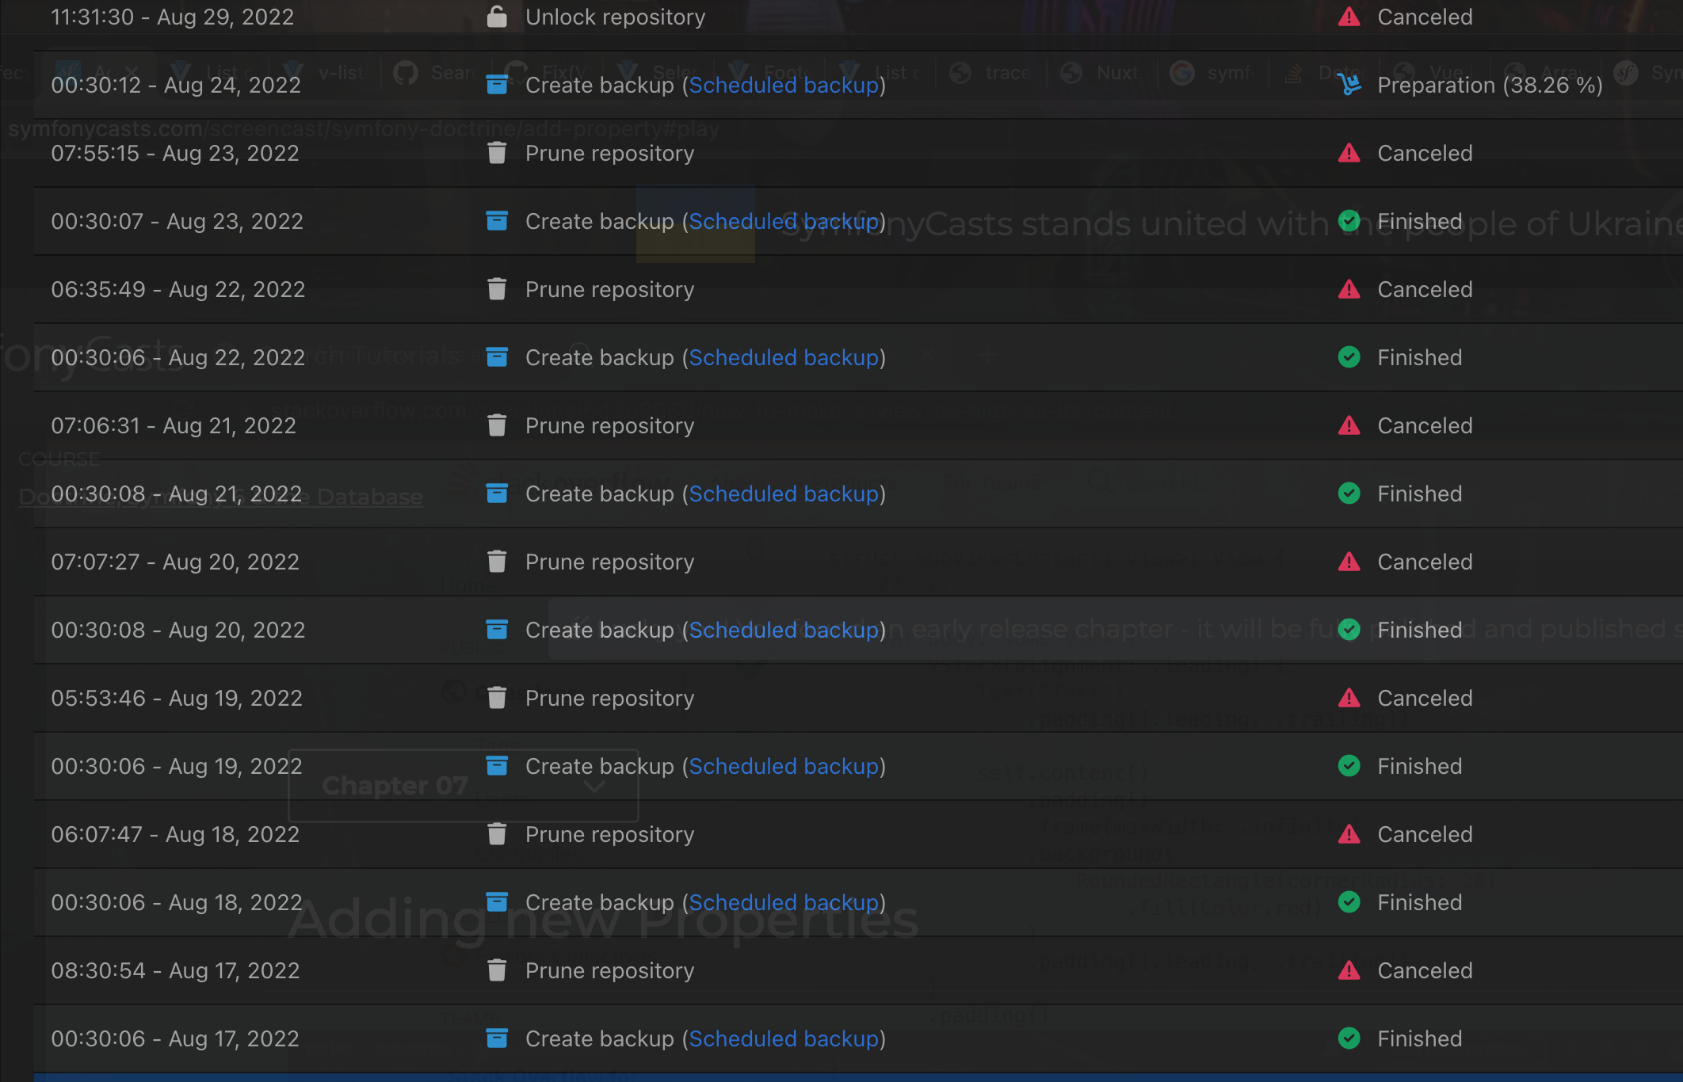The width and height of the screenshot is (1683, 1082).
Task: Select the 06:07:47 Aug 18 timestamp row
Action: coord(175,834)
